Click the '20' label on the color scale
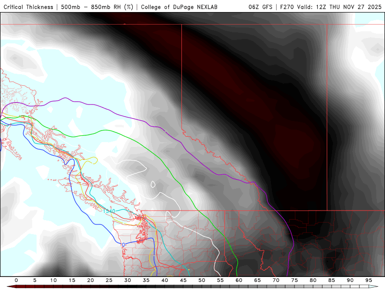This screenshot has height=289, width=385. tap(90, 280)
